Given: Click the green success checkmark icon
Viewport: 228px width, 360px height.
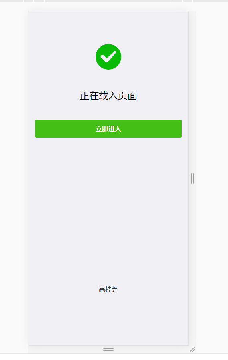Looking at the screenshot, I should (x=108, y=57).
